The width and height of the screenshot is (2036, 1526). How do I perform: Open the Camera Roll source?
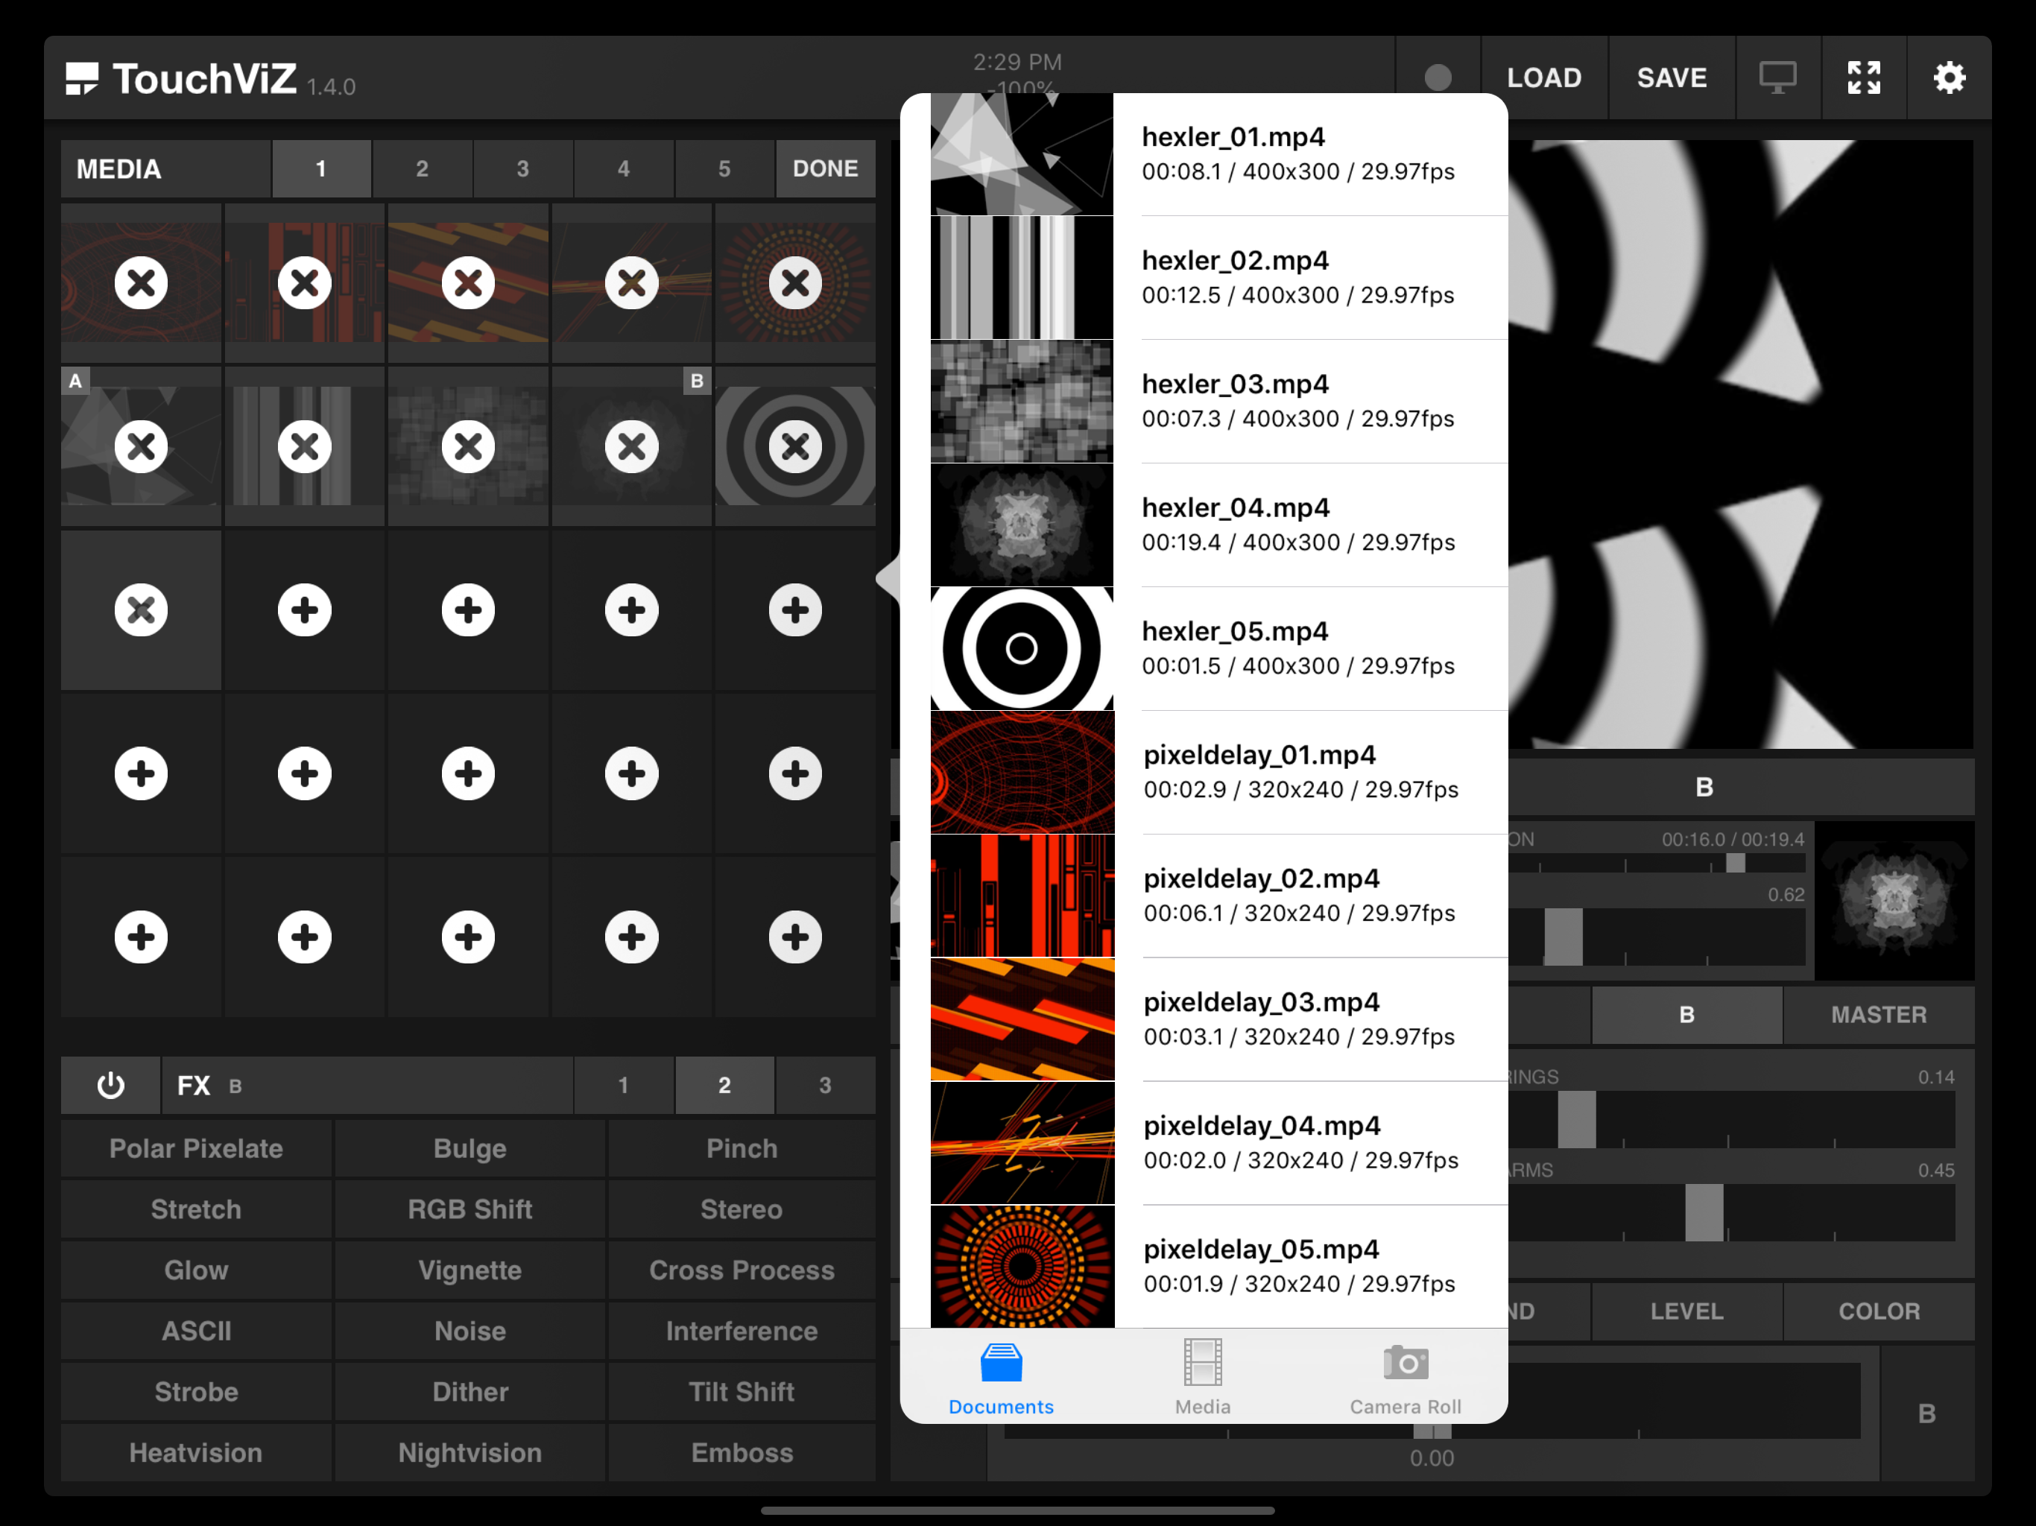point(1405,1378)
